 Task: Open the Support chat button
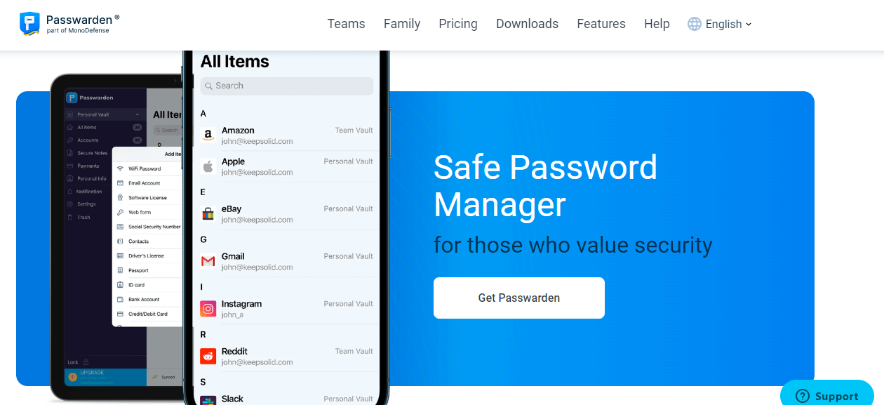coord(827,393)
